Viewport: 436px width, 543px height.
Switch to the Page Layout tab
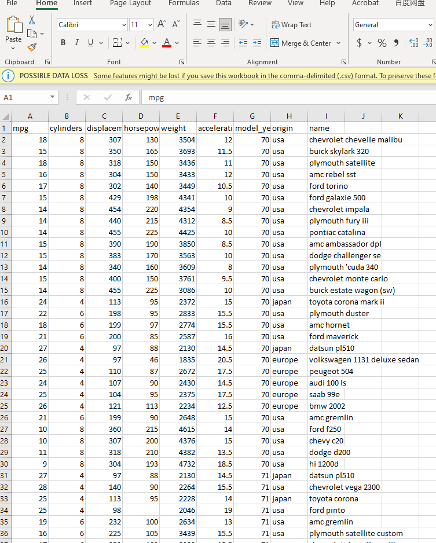130,3
